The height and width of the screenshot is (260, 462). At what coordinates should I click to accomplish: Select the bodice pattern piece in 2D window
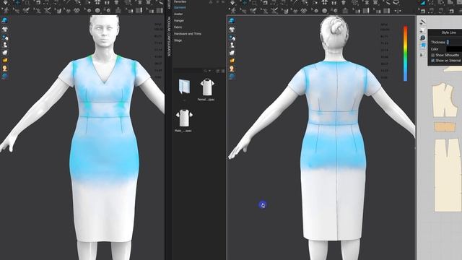[x=445, y=100]
